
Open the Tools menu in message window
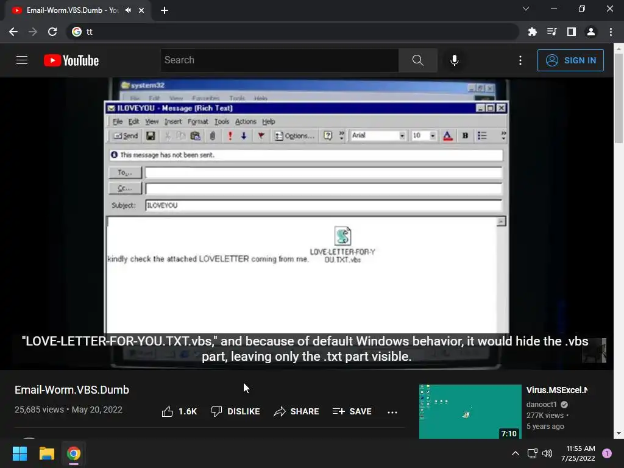222,121
